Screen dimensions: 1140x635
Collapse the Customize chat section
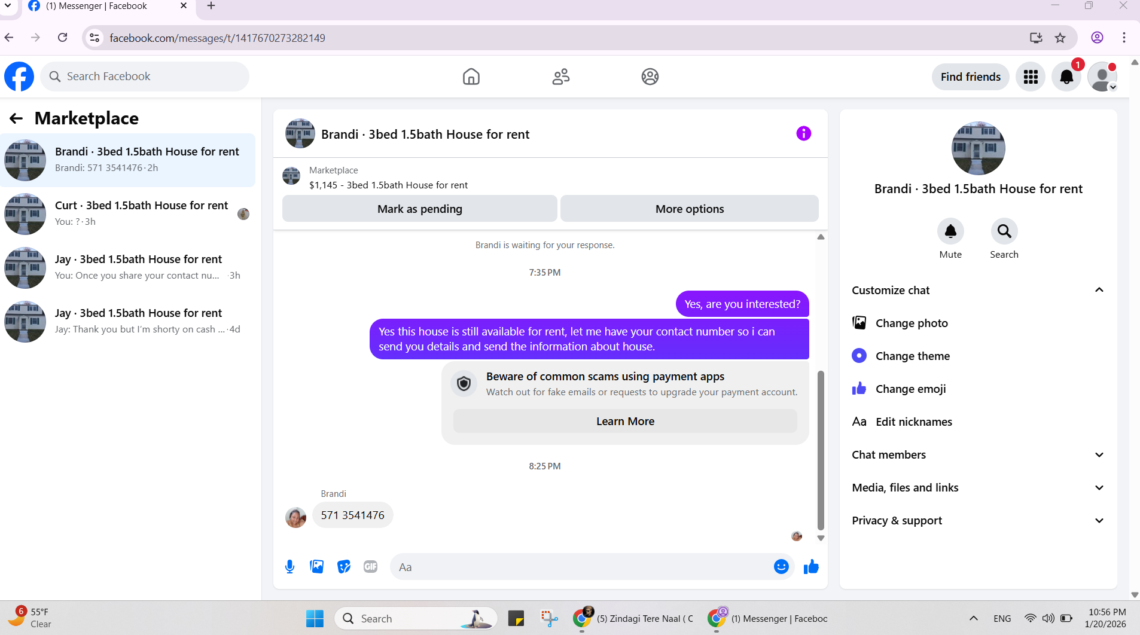[x=979, y=290]
